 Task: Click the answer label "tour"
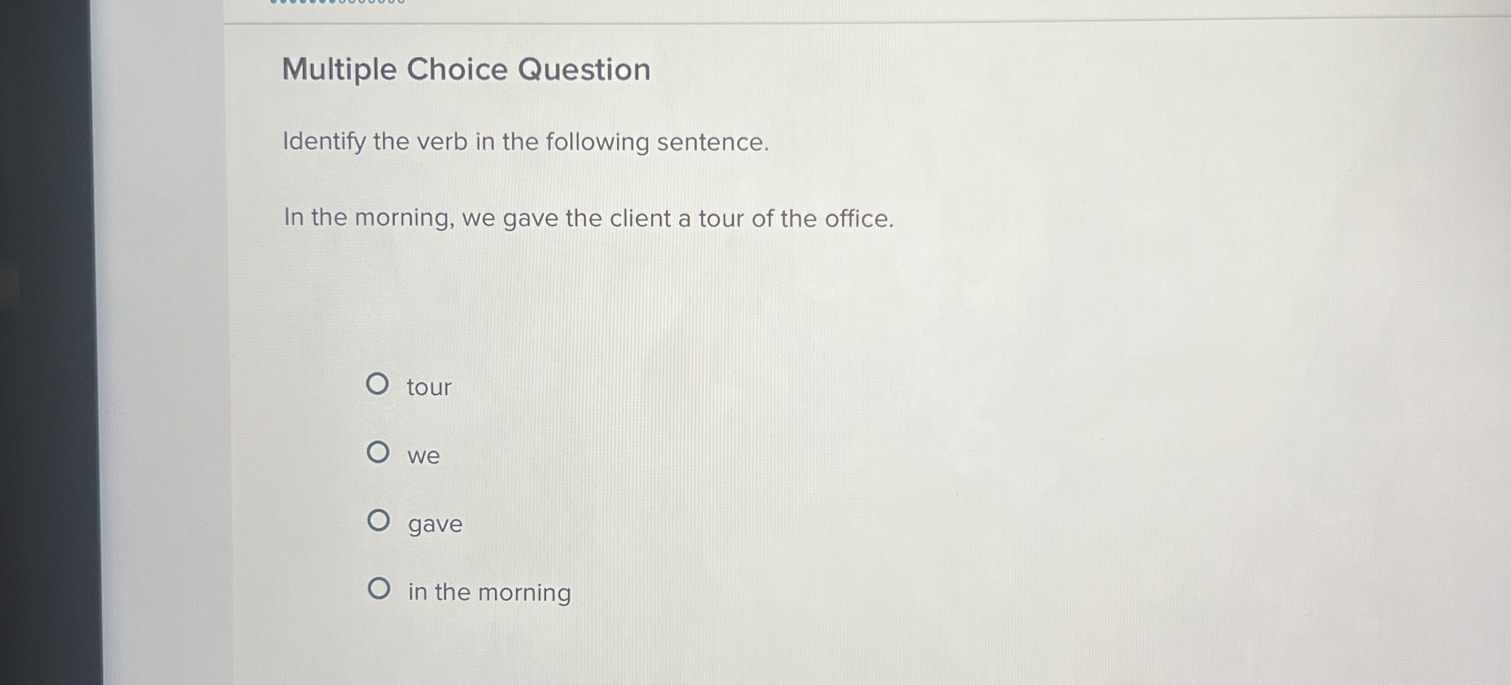[428, 388]
